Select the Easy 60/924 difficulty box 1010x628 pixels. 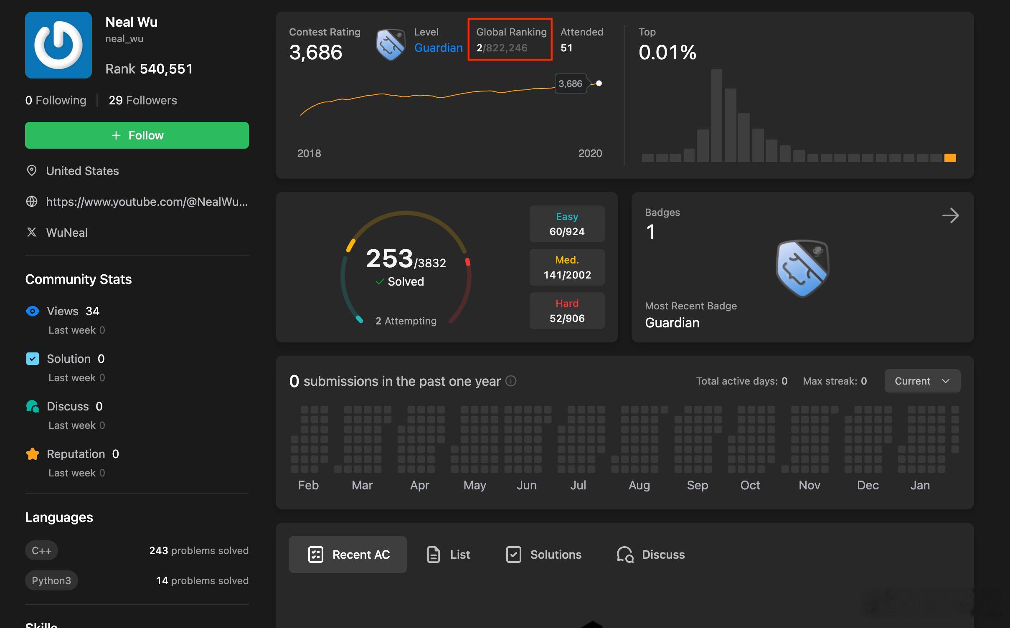click(x=567, y=224)
